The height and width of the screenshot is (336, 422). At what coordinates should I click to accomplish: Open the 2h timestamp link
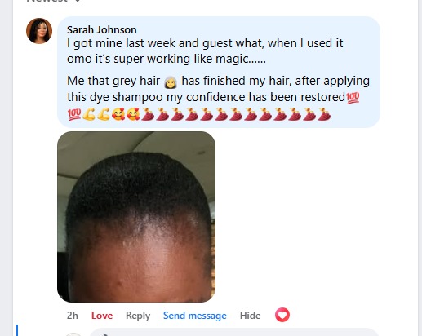73,316
